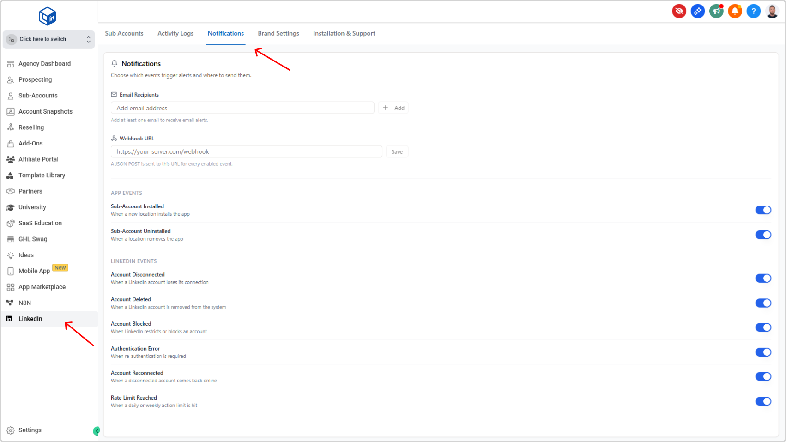Click the blue help question mark icon

point(753,11)
